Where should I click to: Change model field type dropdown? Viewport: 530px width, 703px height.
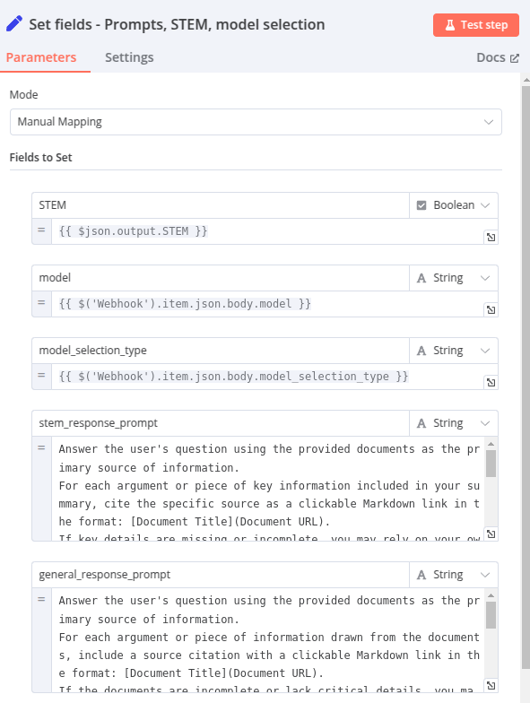[x=454, y=278]
